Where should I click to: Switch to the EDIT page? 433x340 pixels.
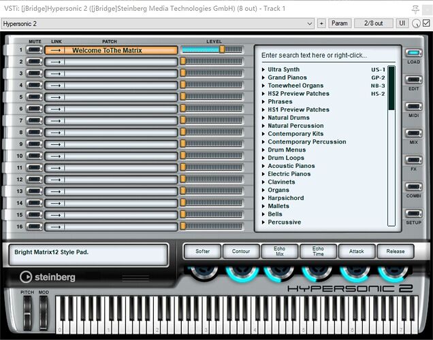pos(413,81)
